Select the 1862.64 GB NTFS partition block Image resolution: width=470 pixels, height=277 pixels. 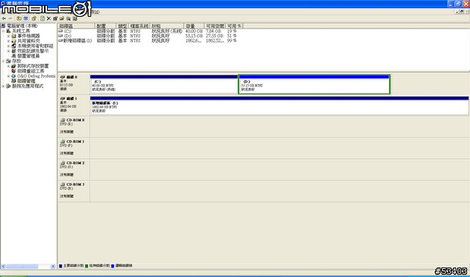click(279, 106)
